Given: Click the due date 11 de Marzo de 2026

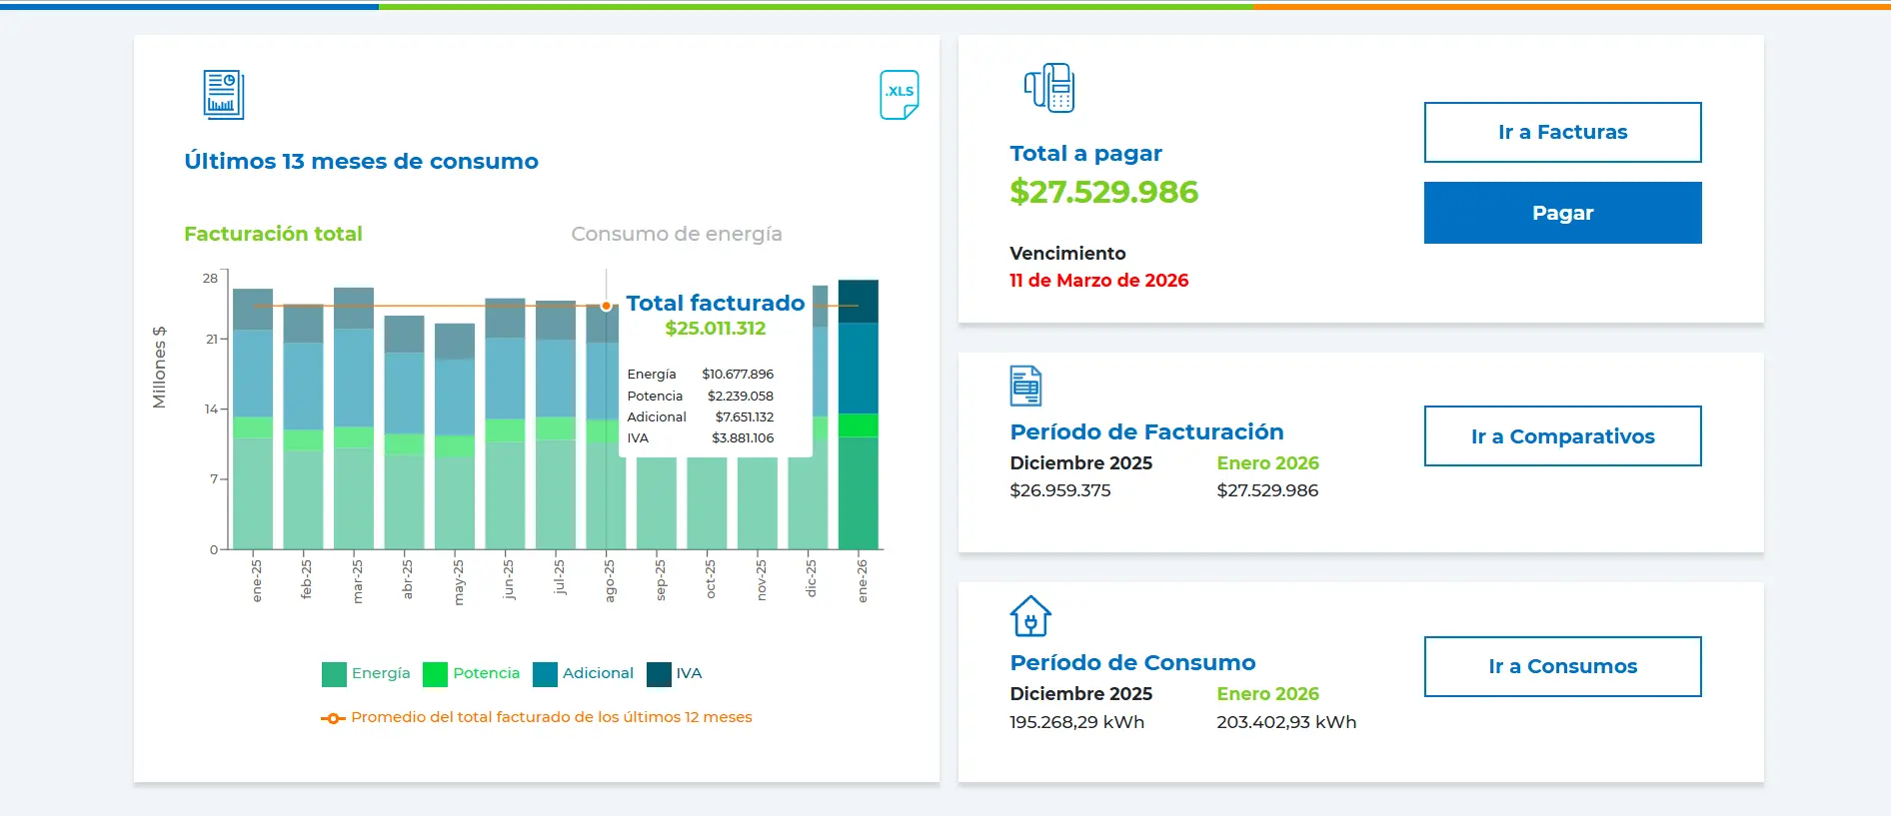Looking at the screenshot, I should [x=1098, y=281].
